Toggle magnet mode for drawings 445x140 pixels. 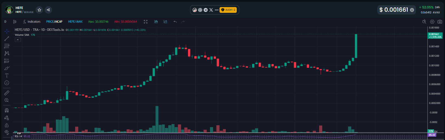tap(7, 110)
